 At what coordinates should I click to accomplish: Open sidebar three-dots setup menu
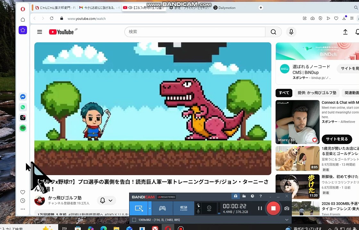pos(23,209)
